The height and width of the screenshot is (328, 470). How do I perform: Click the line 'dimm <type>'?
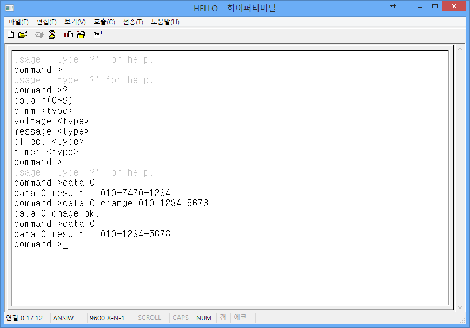click(43, 111)
